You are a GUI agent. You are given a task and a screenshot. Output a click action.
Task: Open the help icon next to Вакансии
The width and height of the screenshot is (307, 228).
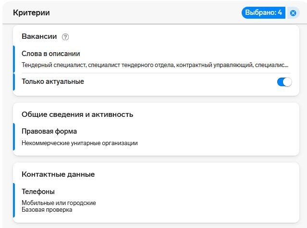pos(66,37)
